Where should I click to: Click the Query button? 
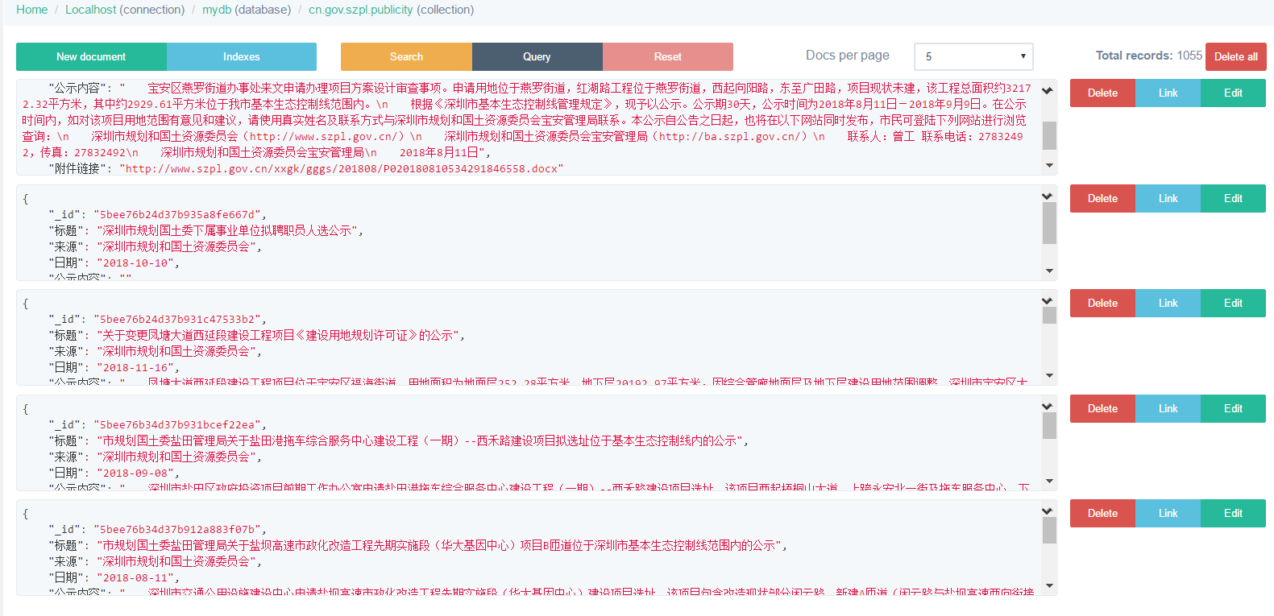click(x=537, y=56)
